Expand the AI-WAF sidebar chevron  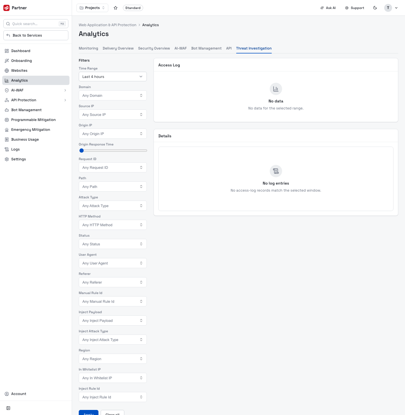pos(65,90)
